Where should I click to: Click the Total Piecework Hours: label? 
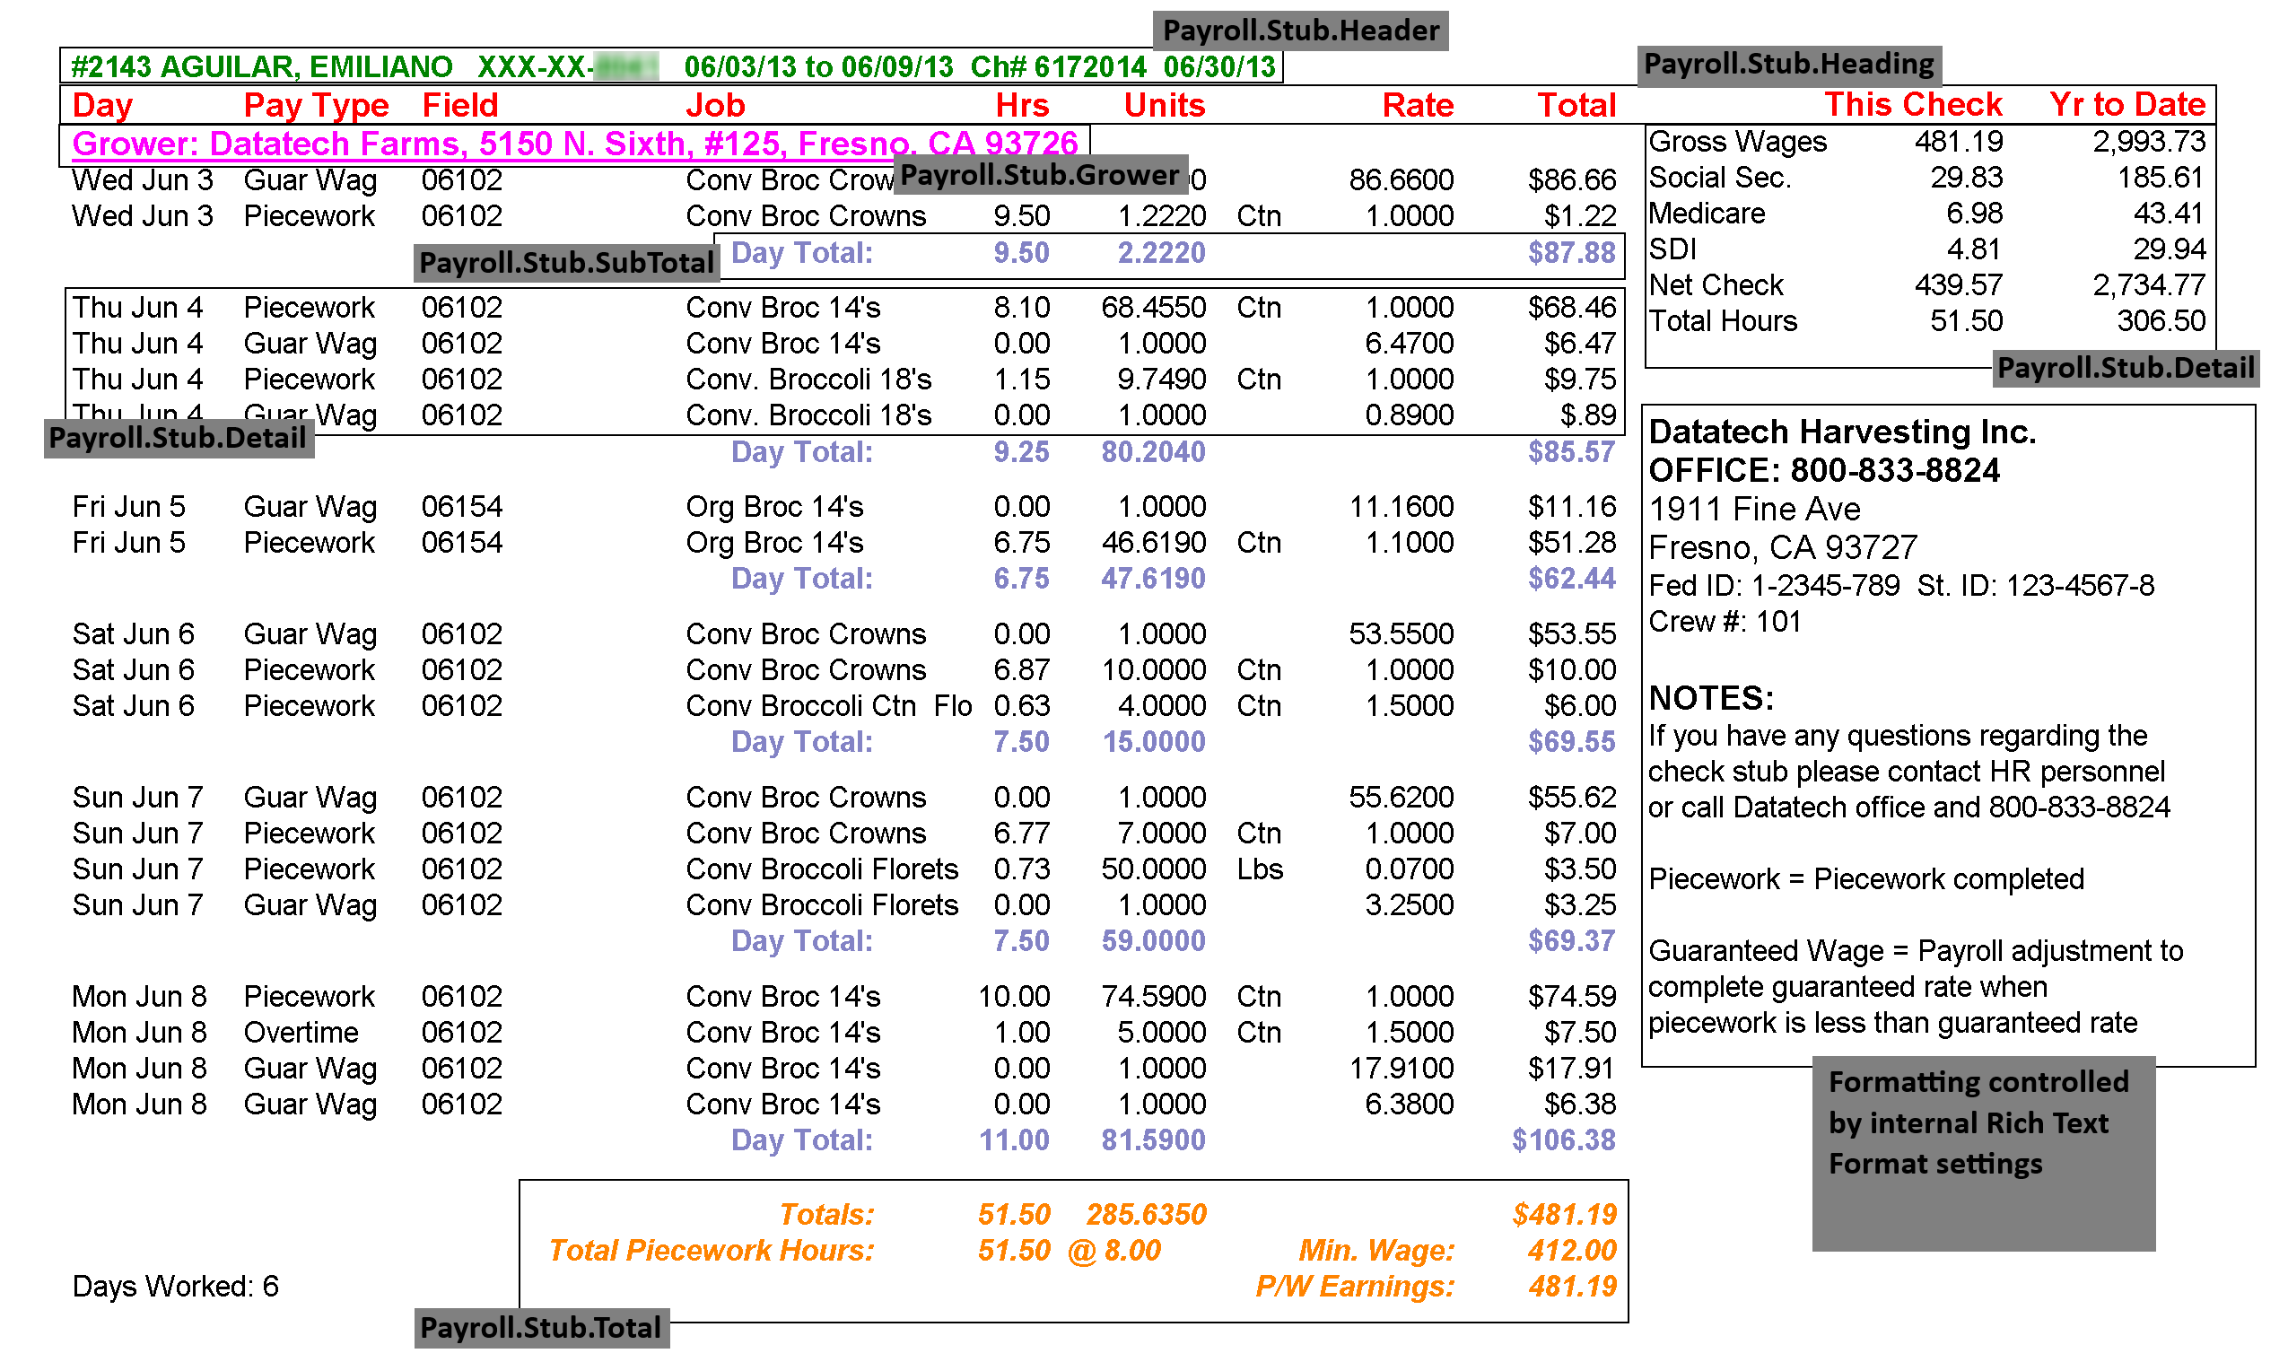(x=712, y=1251)
